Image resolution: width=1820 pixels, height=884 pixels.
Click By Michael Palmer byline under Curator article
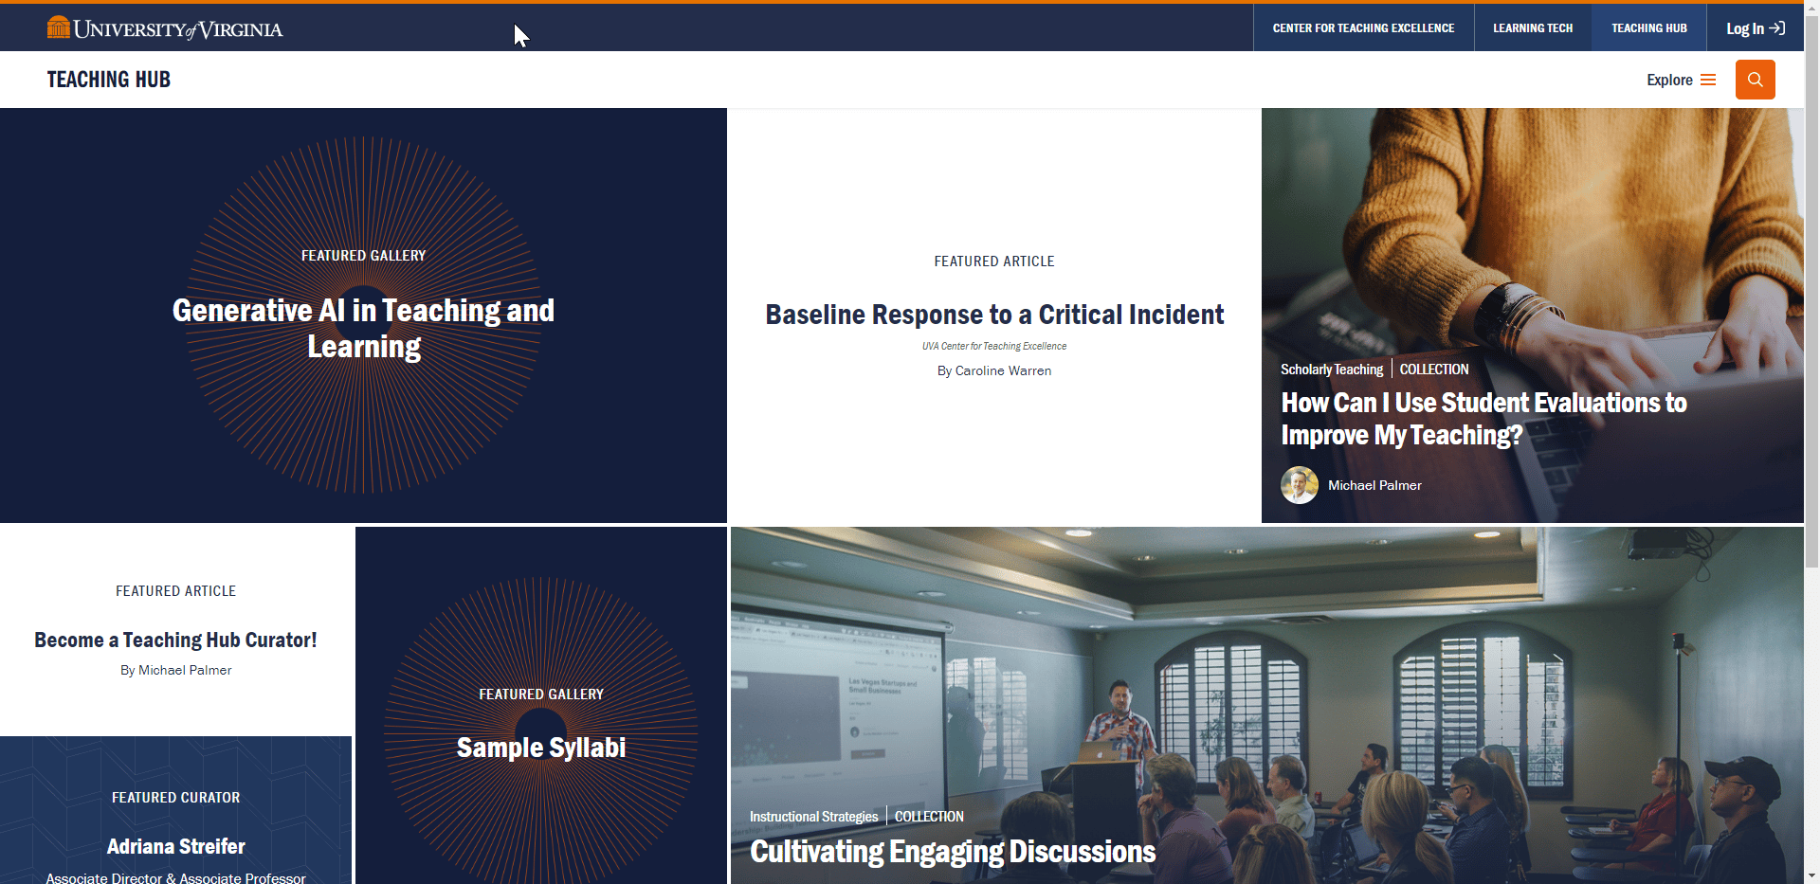point(175,670)
